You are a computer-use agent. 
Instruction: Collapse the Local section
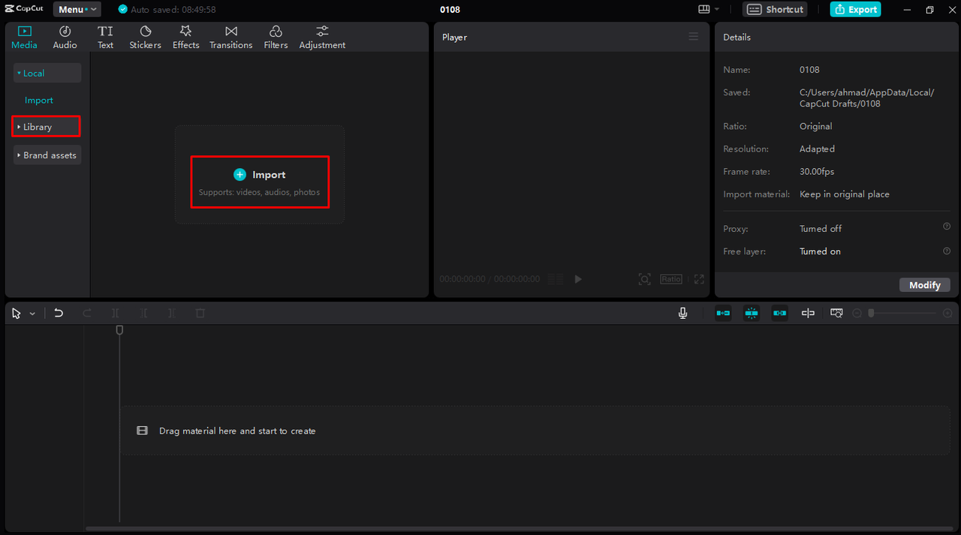tap(47, 73)
